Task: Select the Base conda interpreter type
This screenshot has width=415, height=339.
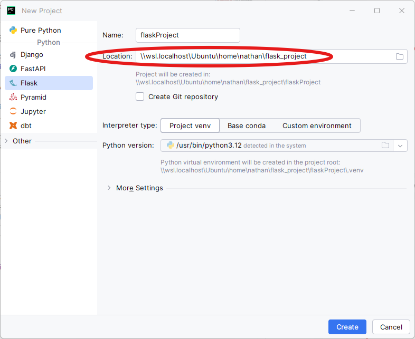Action: (247, 125)
